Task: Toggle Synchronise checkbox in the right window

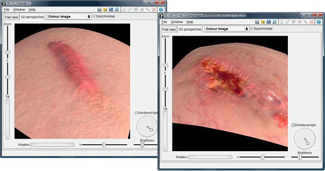Action: 252,29
